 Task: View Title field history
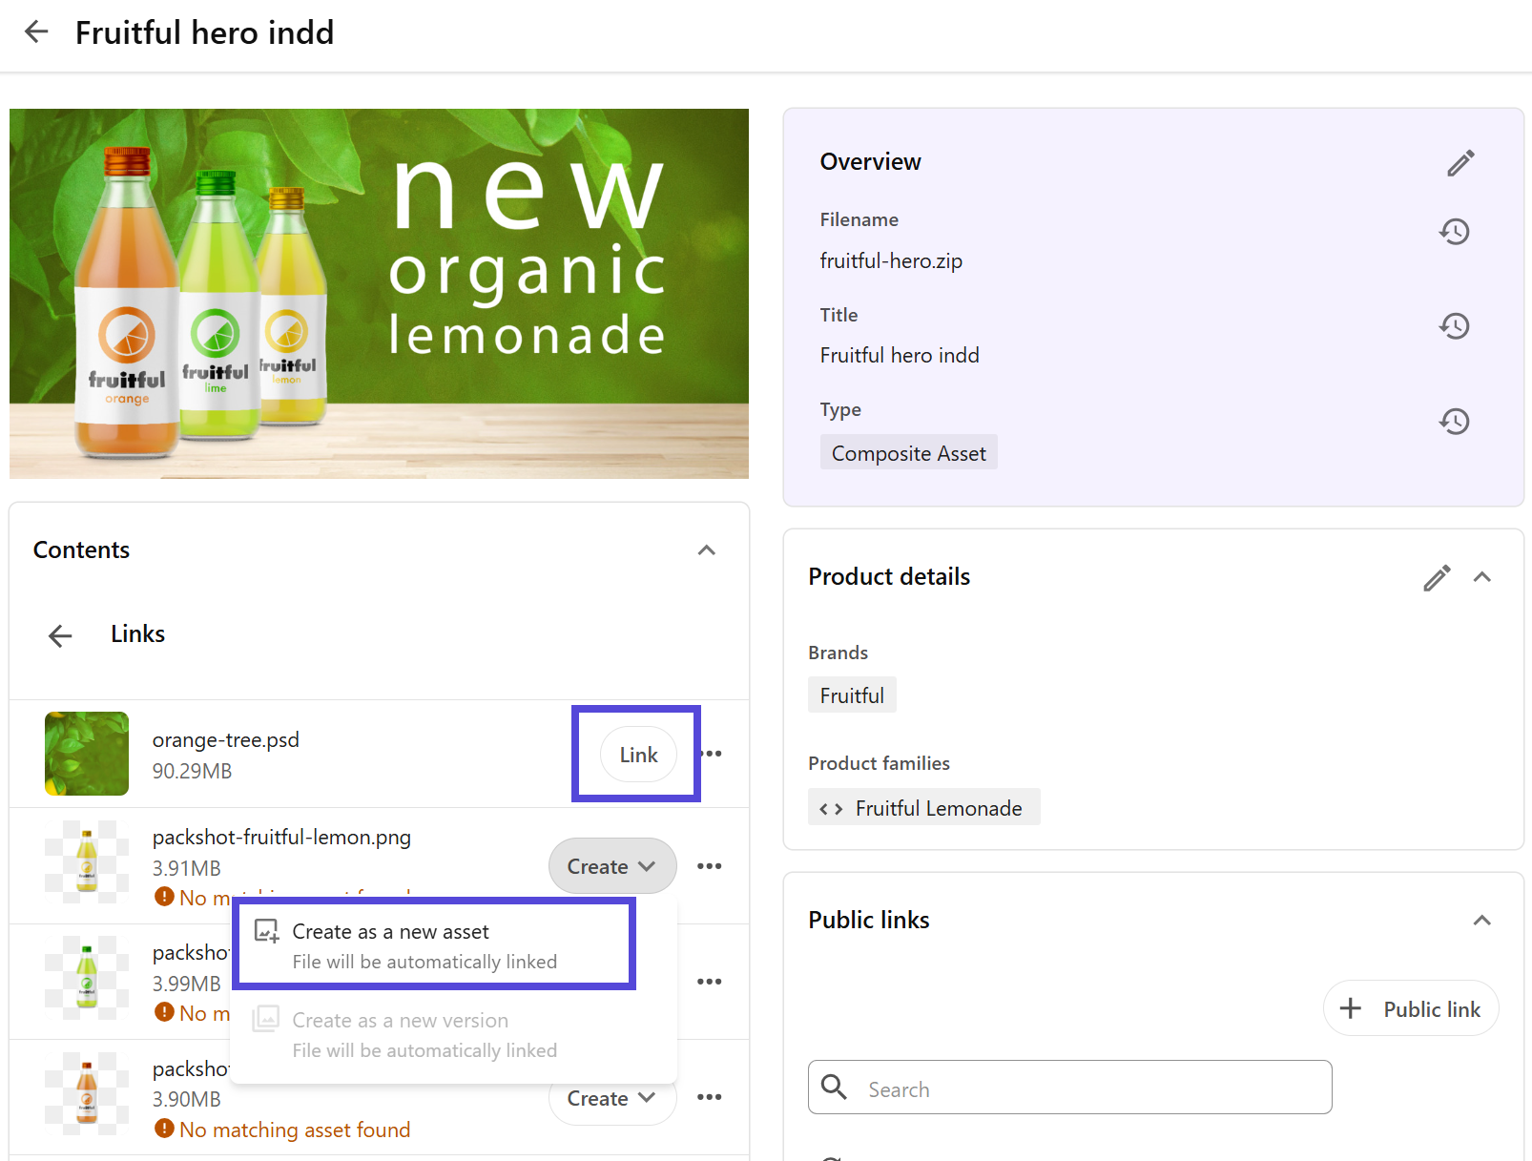click(x=1455, y=326)
